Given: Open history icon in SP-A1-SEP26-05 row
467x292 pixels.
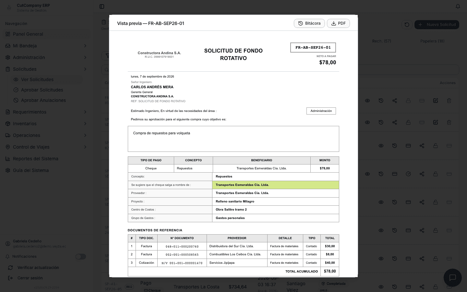Looking at the screenshot, I should pyautogui.click(x=395, y=287).
